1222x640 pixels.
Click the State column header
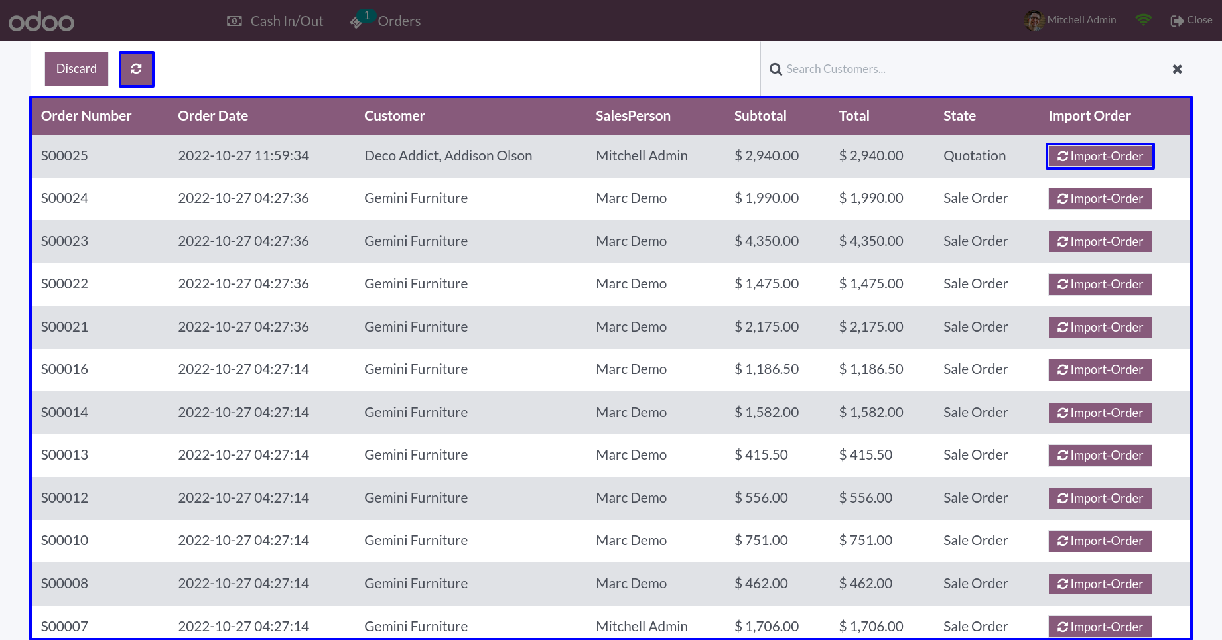pos(959,116)
